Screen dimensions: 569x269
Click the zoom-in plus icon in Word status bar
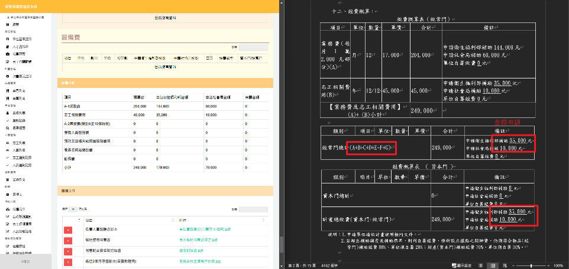click(x=548, y=265)
